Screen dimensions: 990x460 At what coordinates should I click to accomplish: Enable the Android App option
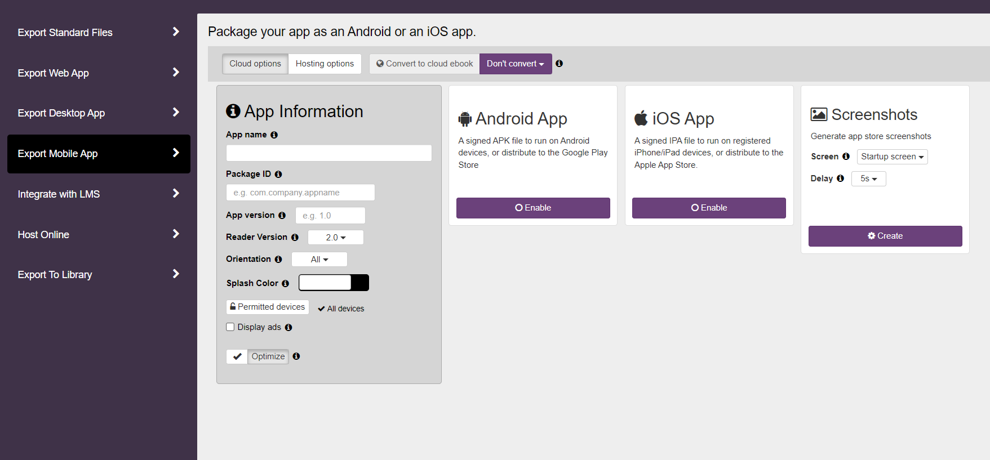(532, 208)
